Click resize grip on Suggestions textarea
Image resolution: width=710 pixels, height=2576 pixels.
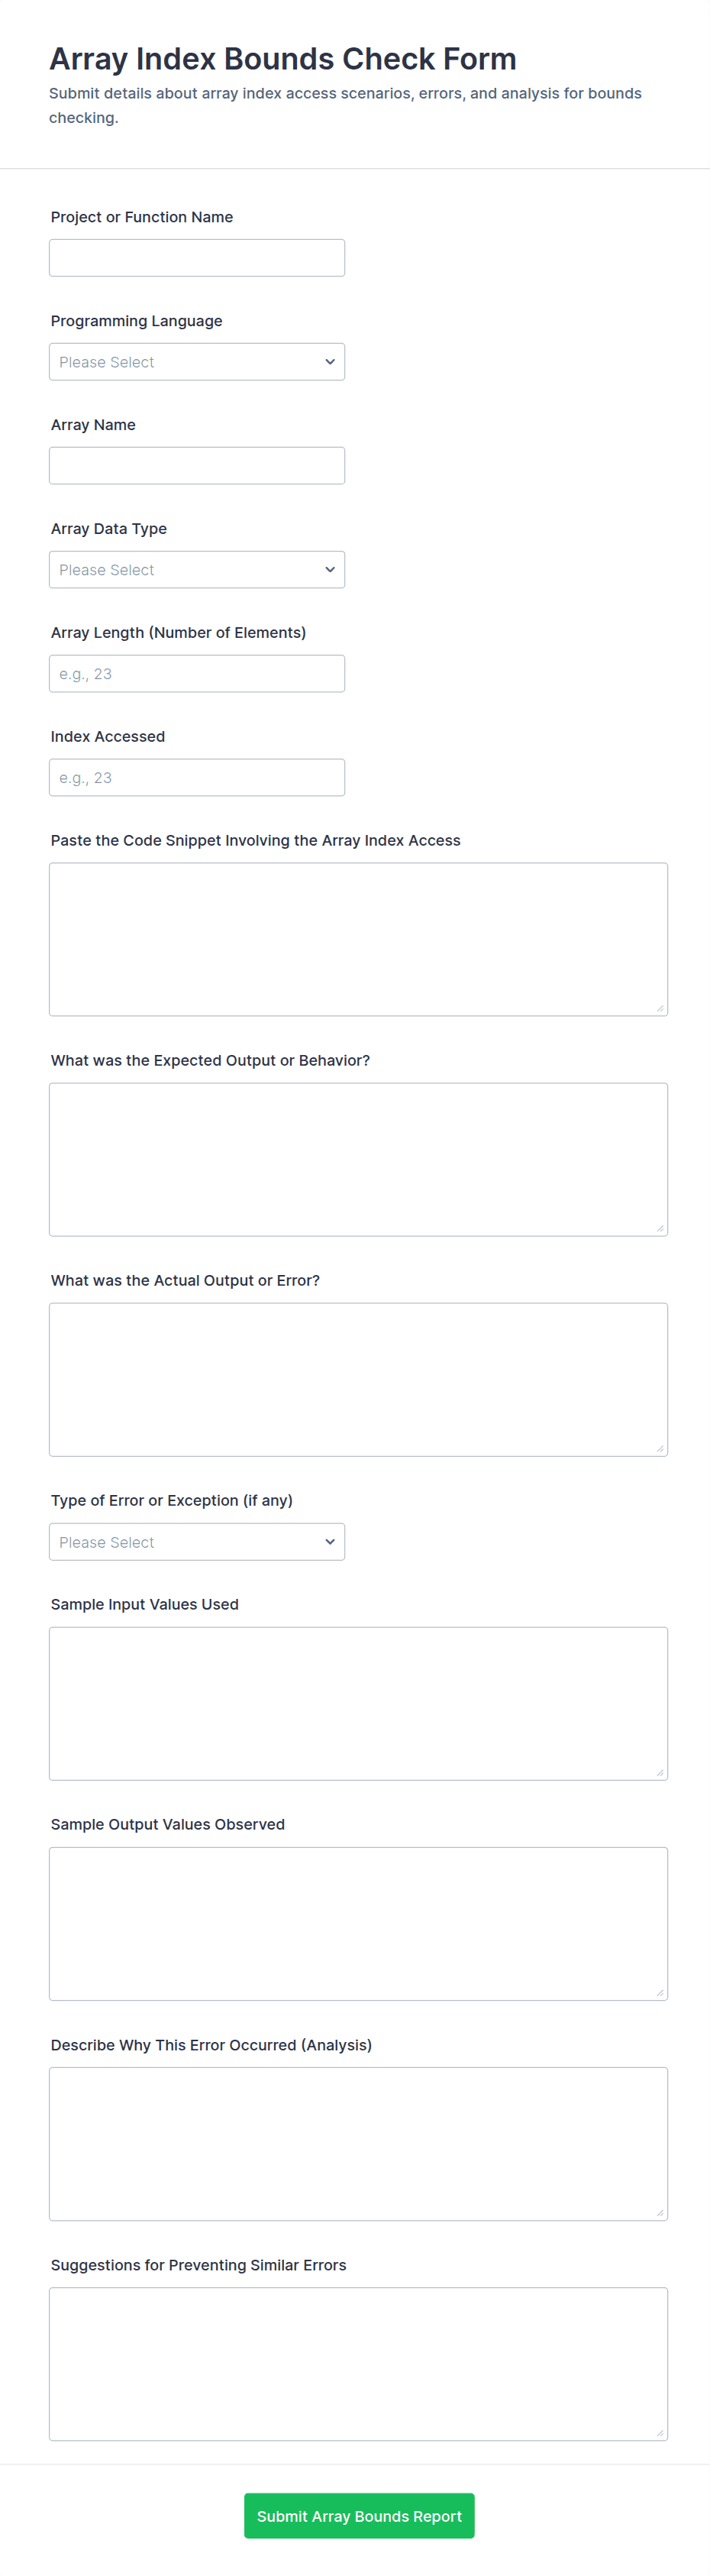(660, 2433)
